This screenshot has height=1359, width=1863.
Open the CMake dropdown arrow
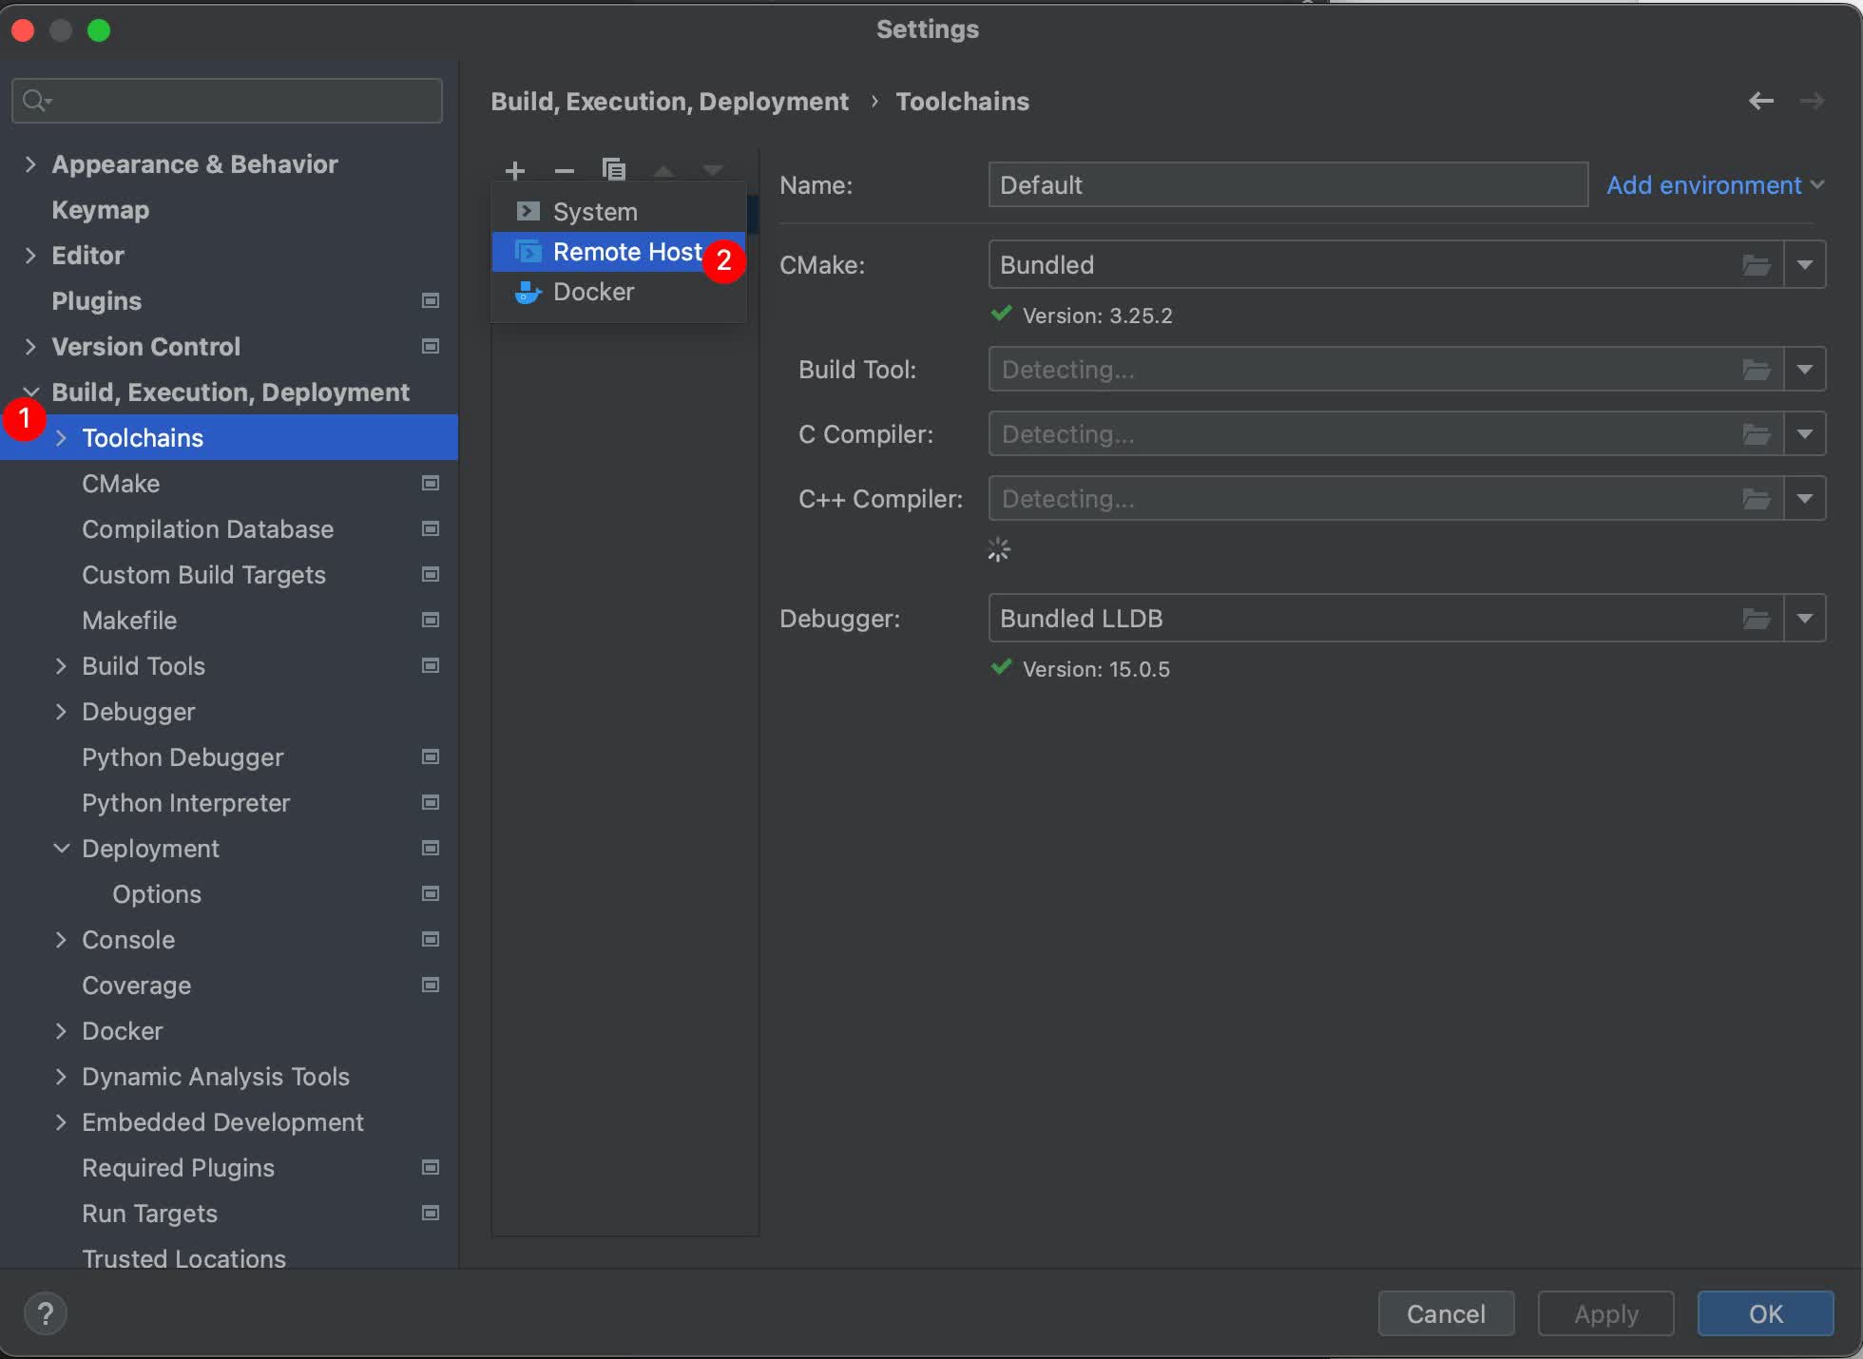point(1805,265)
